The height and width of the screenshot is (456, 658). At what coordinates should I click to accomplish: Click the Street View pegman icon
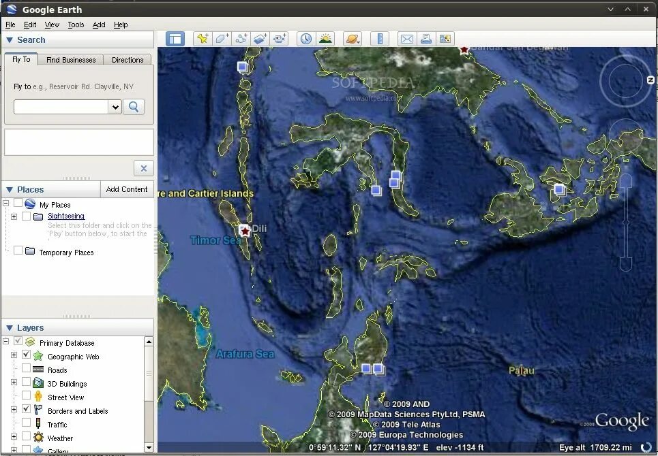point(38,397)
